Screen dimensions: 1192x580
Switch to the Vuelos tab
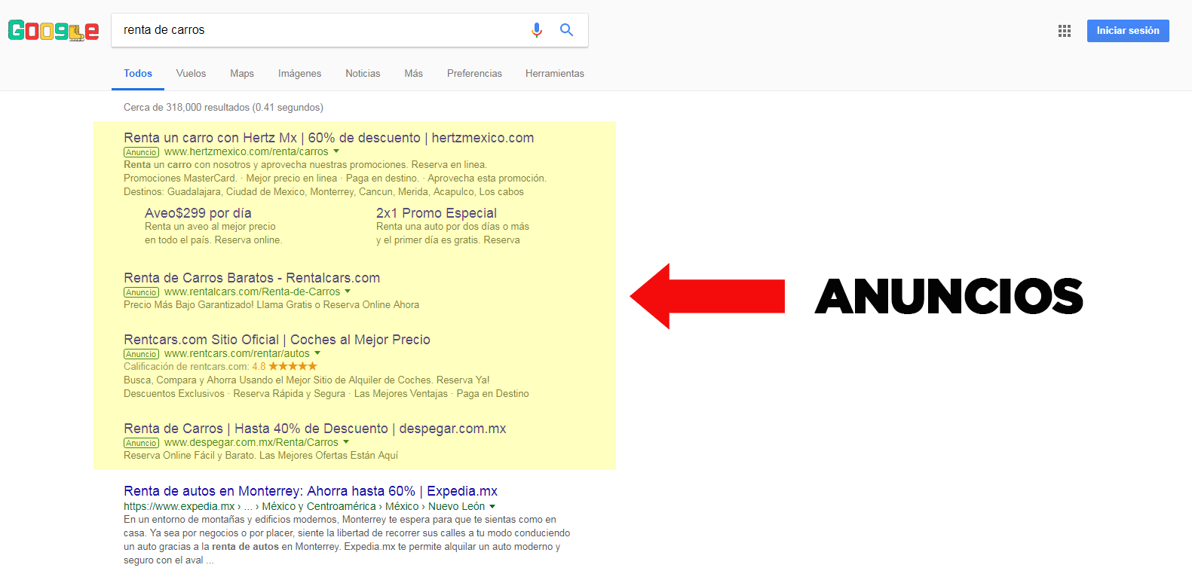tap(191, 74)
